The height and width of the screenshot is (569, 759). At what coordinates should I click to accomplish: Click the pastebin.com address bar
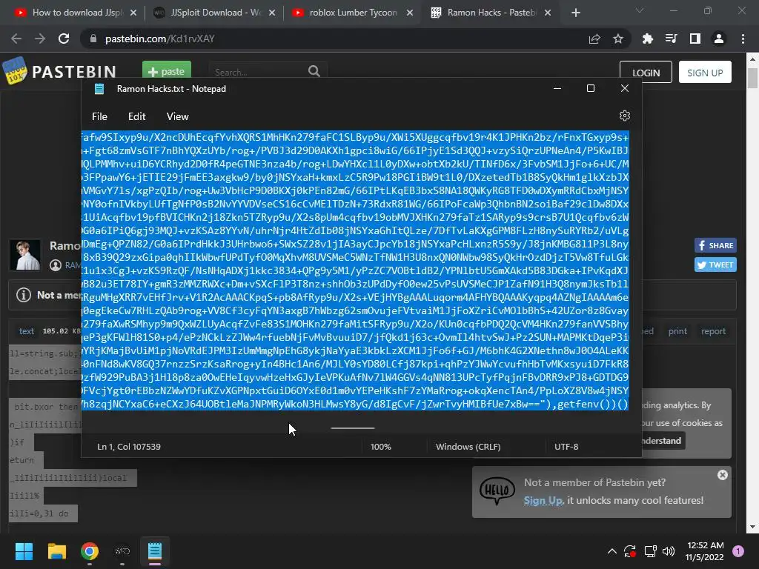click(334, 39)
